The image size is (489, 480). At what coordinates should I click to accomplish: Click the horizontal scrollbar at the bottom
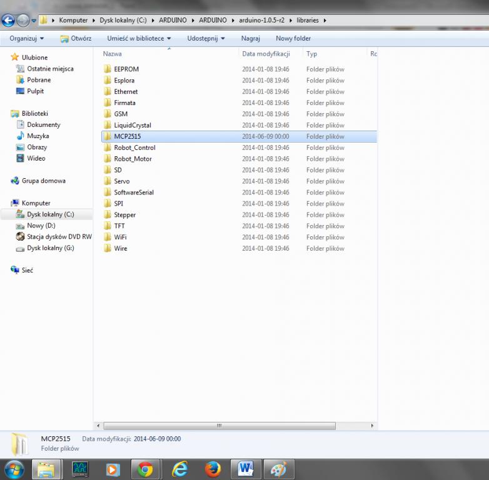point(219,426)
